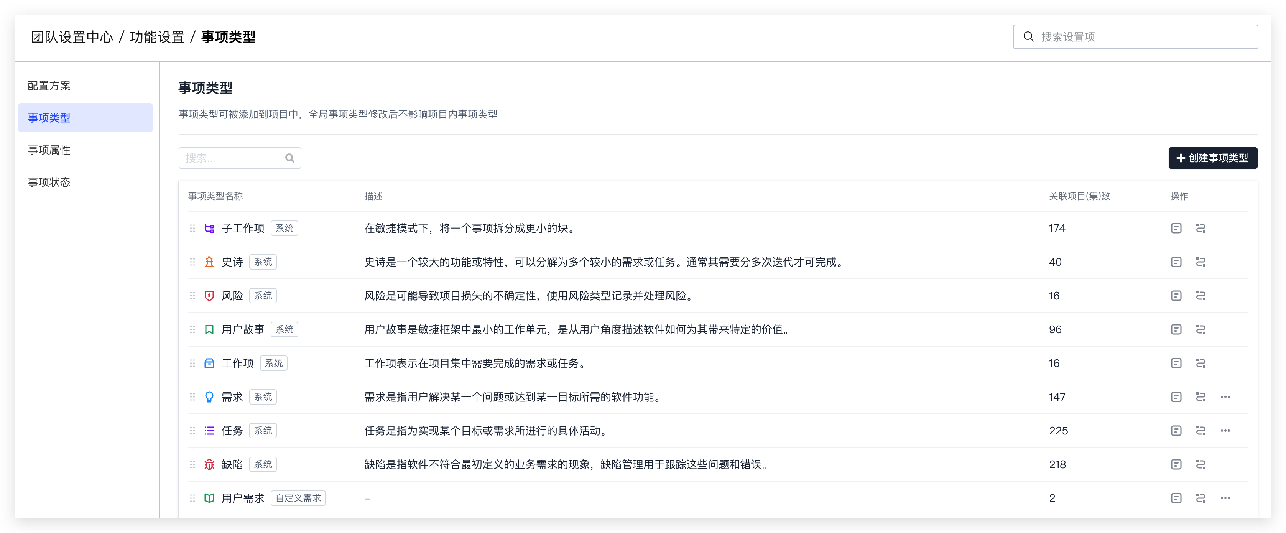Viewport: 1286px width, 533px height.
Task: Expand more actions menu for 任务 row
Action: [1225, 430]
